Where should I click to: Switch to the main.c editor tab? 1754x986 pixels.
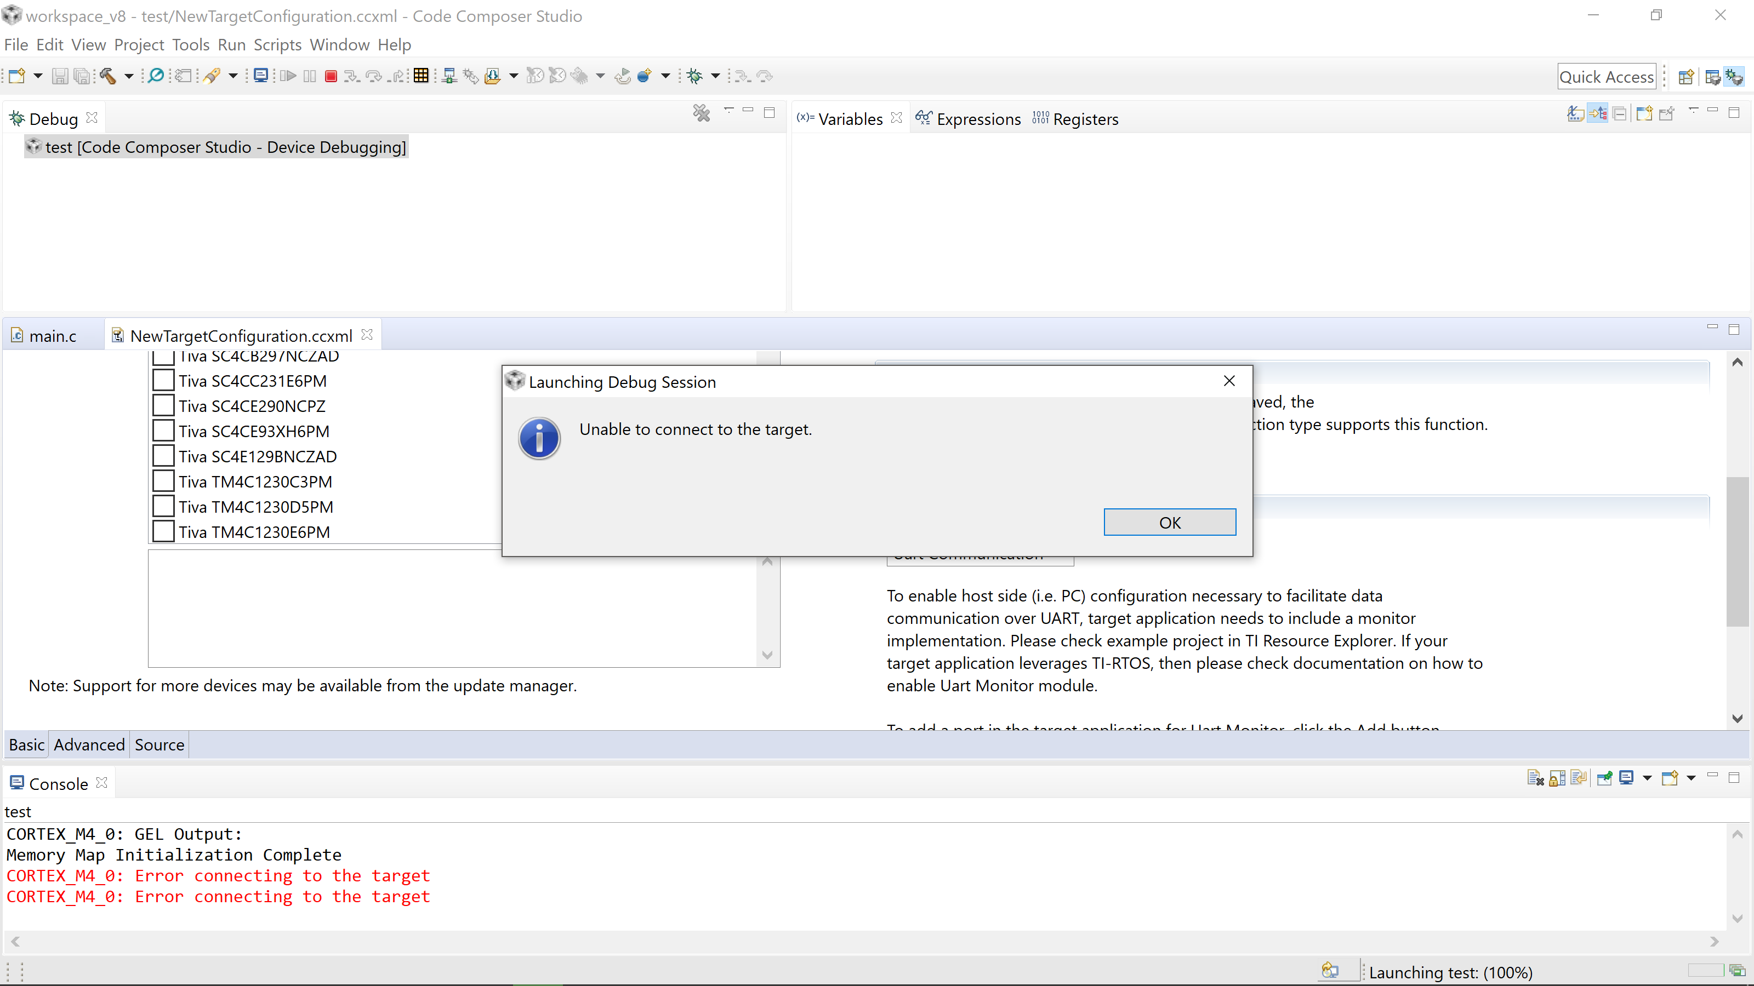pos(53,335)
